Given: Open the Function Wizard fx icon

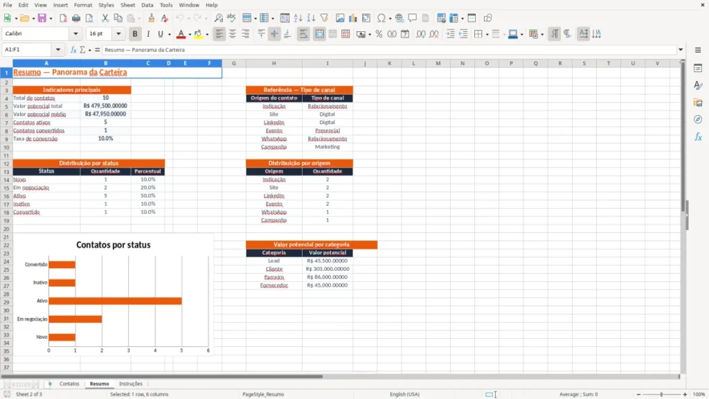Looking at the screenshot, I should (x=73, y=50).
